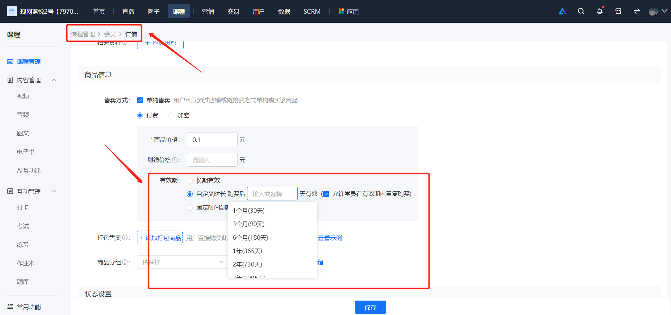Open 电子书 in the sidebar
This screenshot has width=671, height=315.
(26, 152)
